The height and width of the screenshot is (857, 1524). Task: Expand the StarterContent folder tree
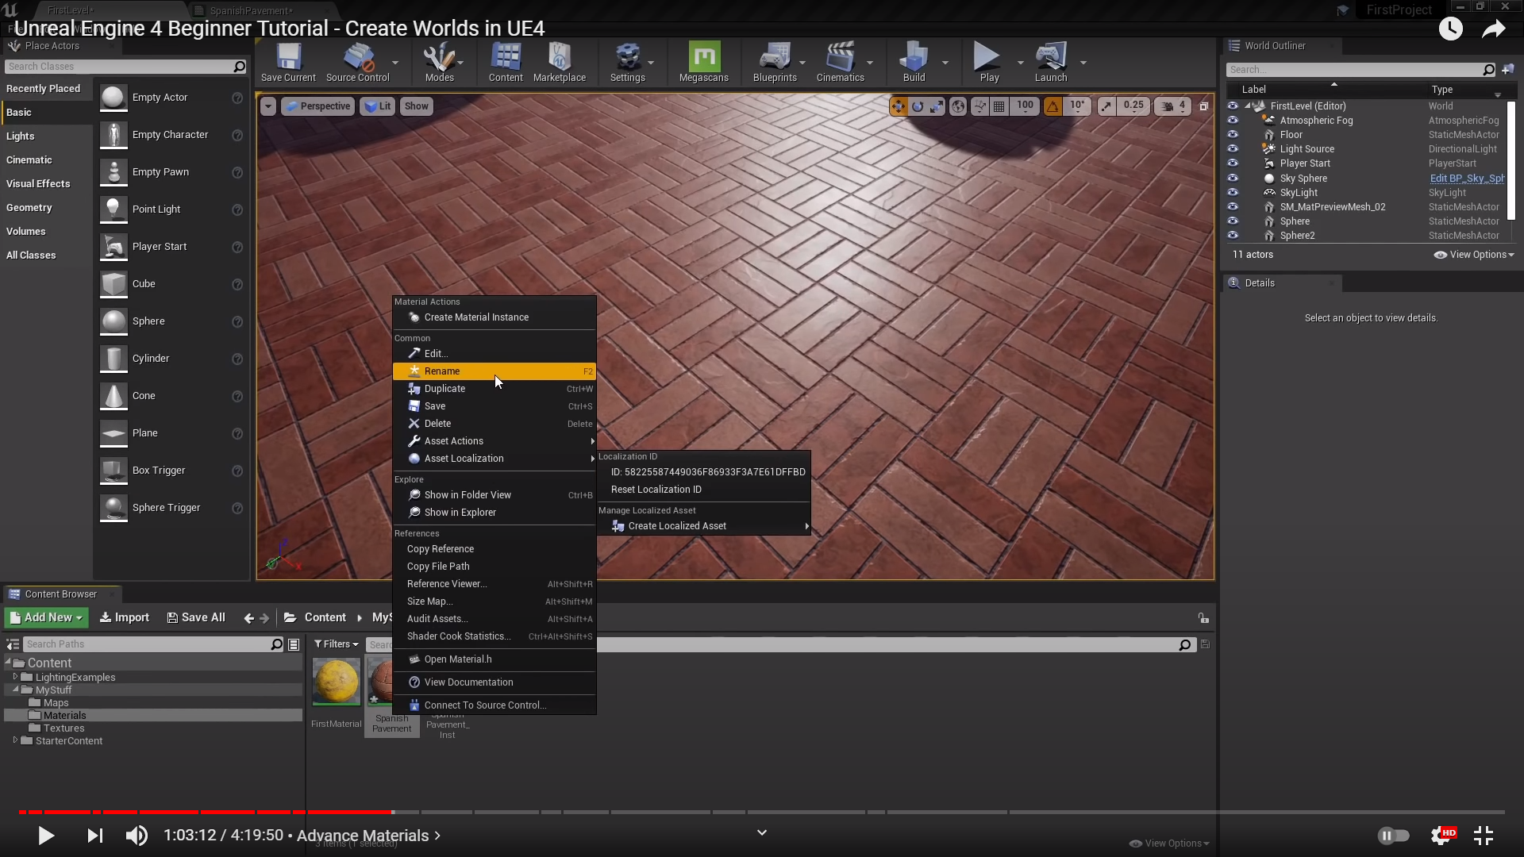pos(15,740)
